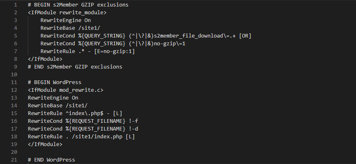Click the '</IfModule>' closing tag on line 8
Screen dimensions: 356x164
[x=45, y=59]
